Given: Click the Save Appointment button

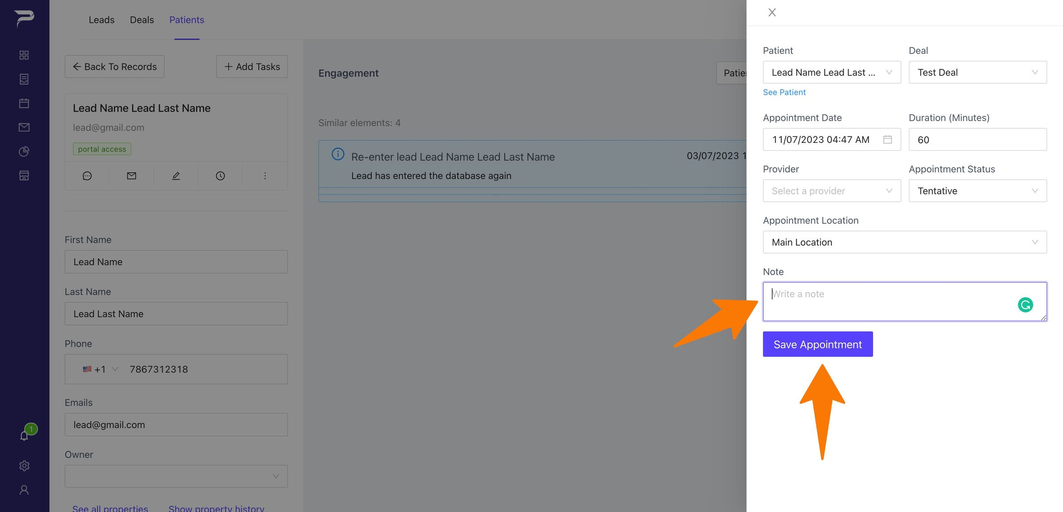Looking at the screenshot, I should click(817, 344).
